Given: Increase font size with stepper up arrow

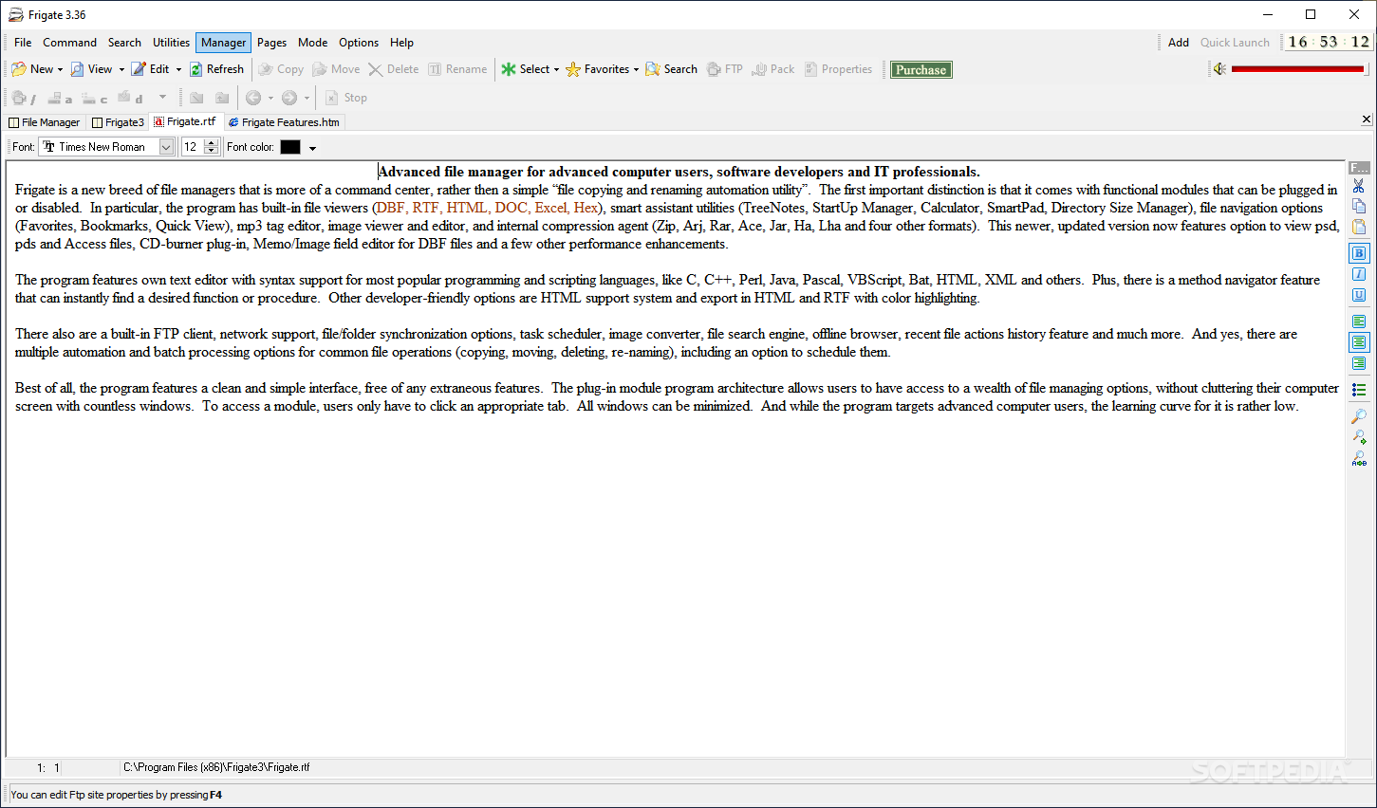Looking at the screenshot, I should pyautogui.click(x=212, y=142).
